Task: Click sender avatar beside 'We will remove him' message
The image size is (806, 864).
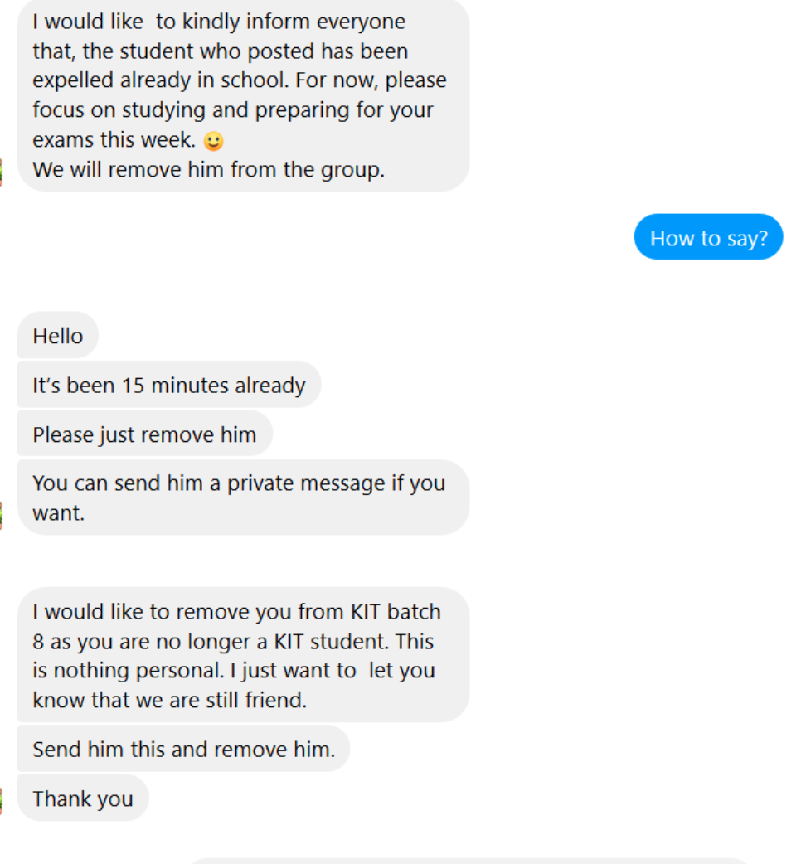Action: pos(1,172)
